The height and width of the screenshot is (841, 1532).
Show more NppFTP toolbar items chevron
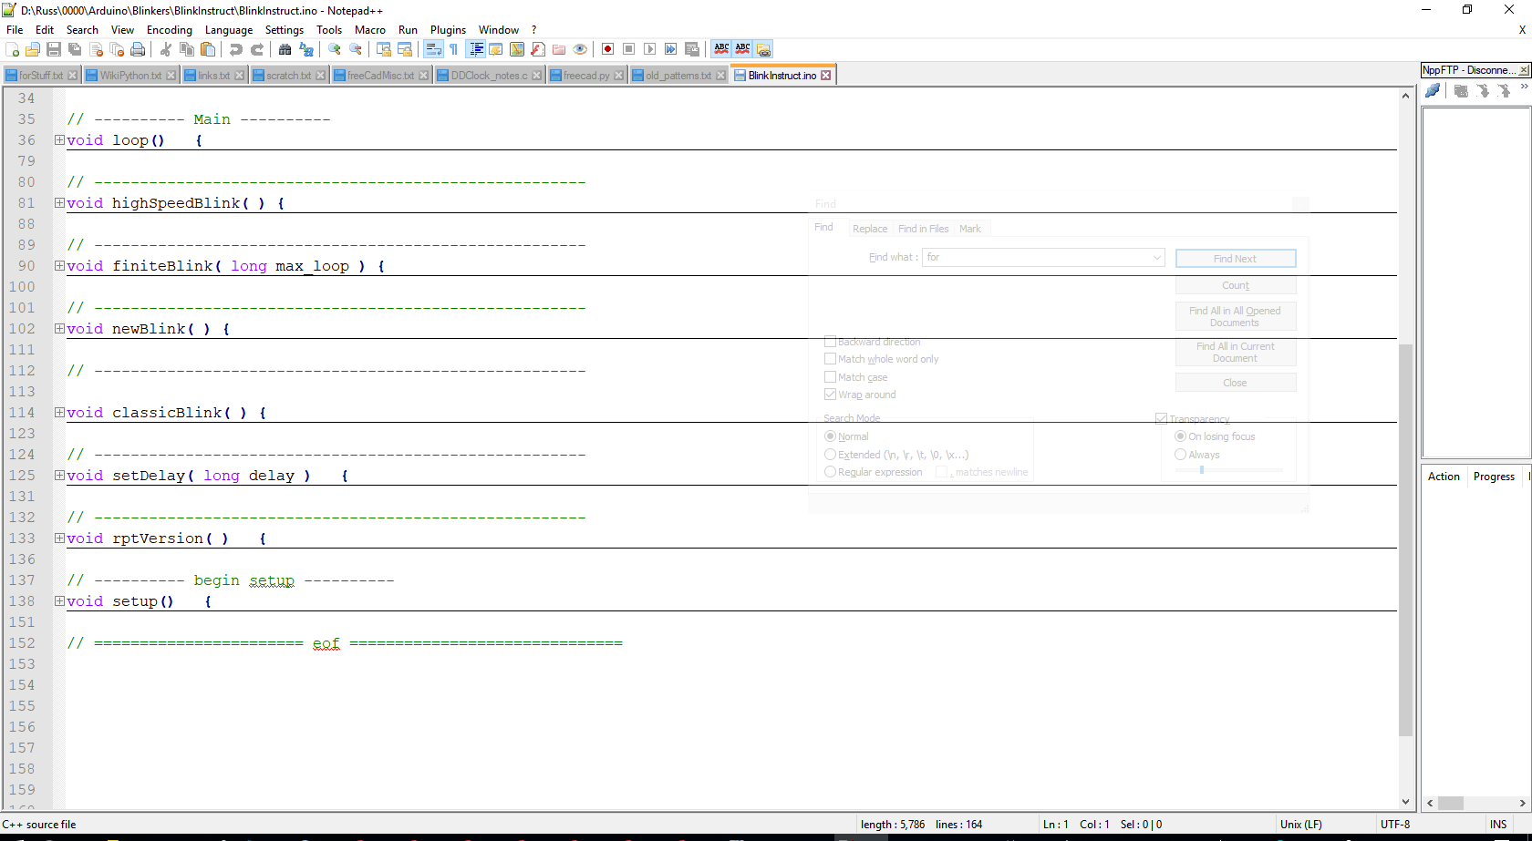1524,88
